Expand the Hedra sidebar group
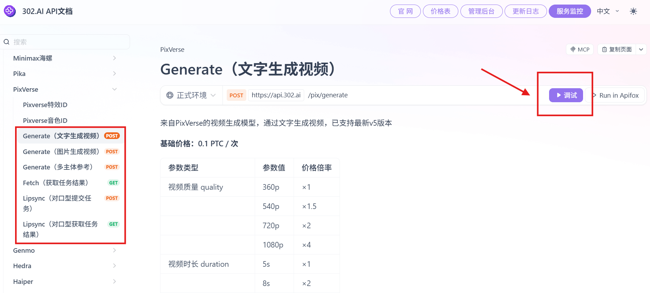Screen dimensions: 650x293 pos(65,266)
